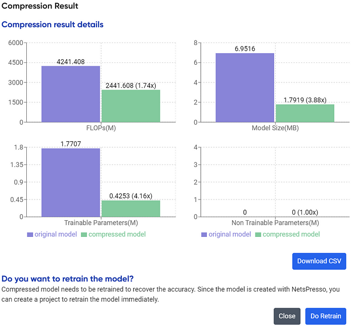
Task: Click the Model Size(MB) axis label
Action: (x=275, y=128)
